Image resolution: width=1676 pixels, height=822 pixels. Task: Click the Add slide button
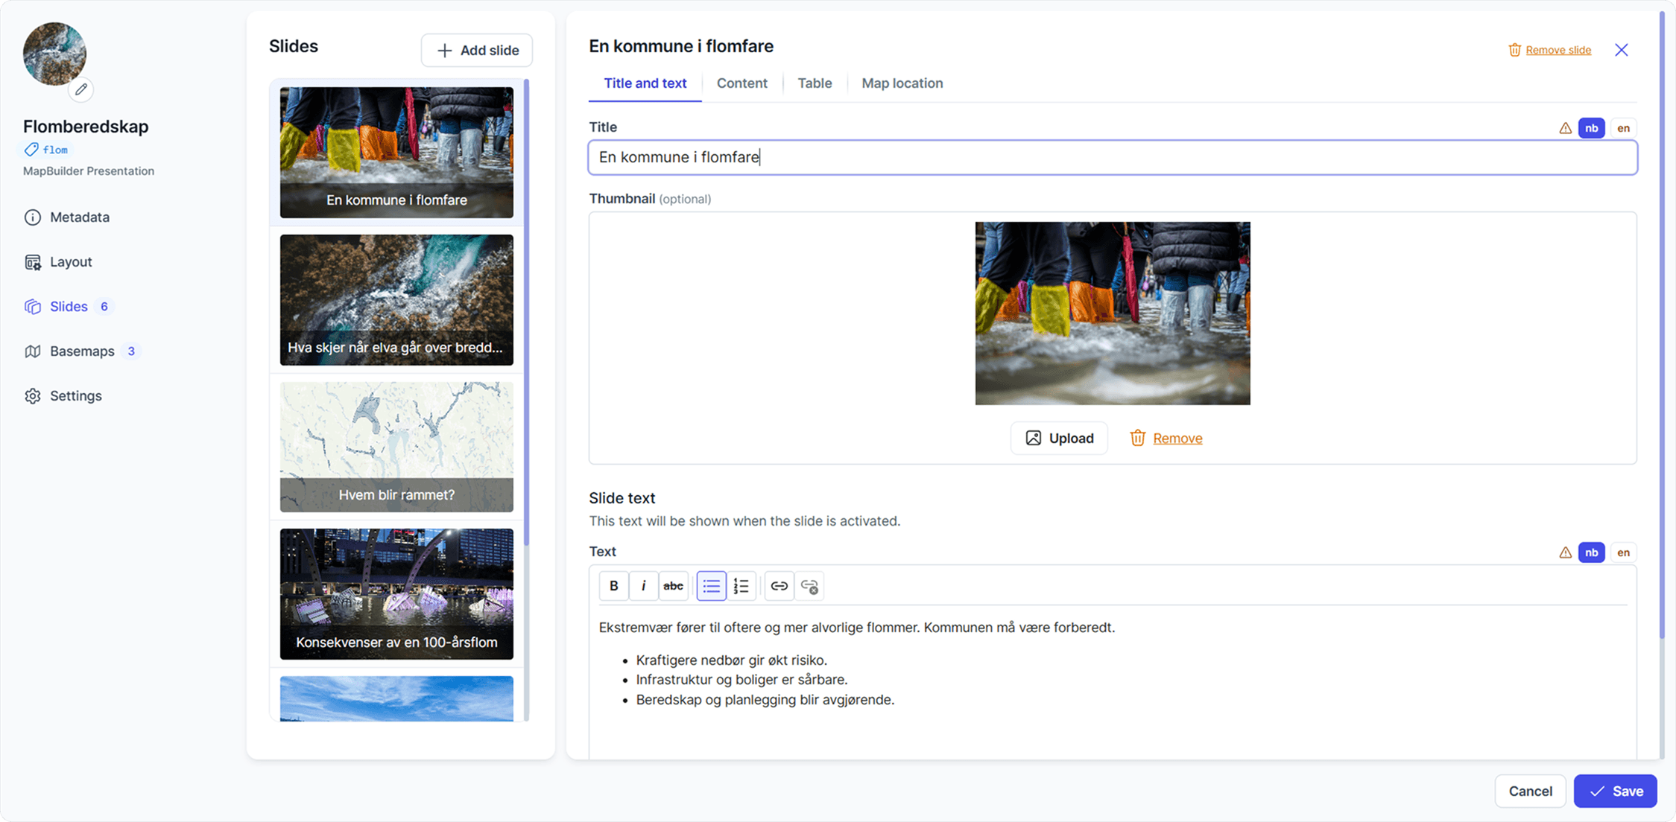click(x=477, y=51)
